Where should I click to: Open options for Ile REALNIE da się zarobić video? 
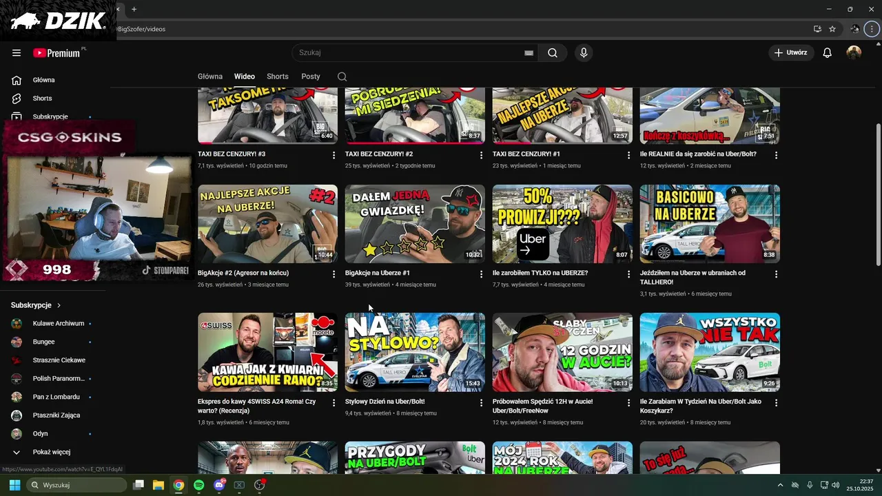[776, 155]
